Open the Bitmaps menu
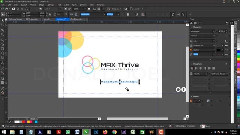Viewport: 240px width, 135px height. 51,5
